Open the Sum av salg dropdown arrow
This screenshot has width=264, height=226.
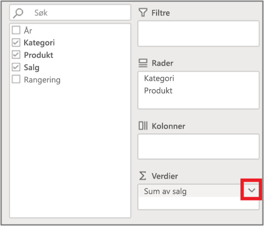tap(252, 190)
